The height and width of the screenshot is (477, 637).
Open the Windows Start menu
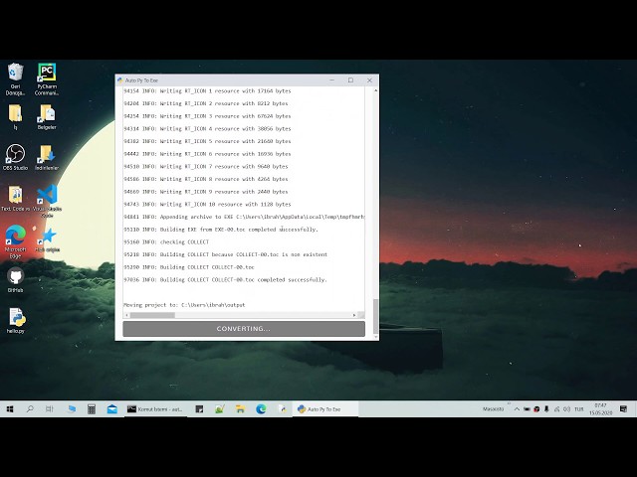[10, 408]
